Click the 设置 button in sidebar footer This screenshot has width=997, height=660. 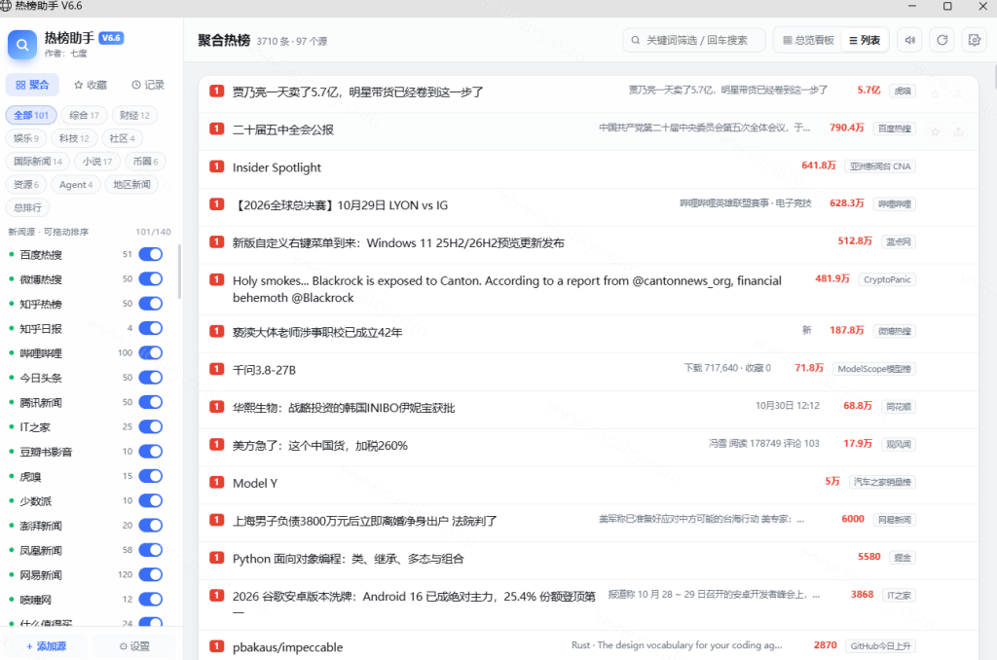pos(134,646)
